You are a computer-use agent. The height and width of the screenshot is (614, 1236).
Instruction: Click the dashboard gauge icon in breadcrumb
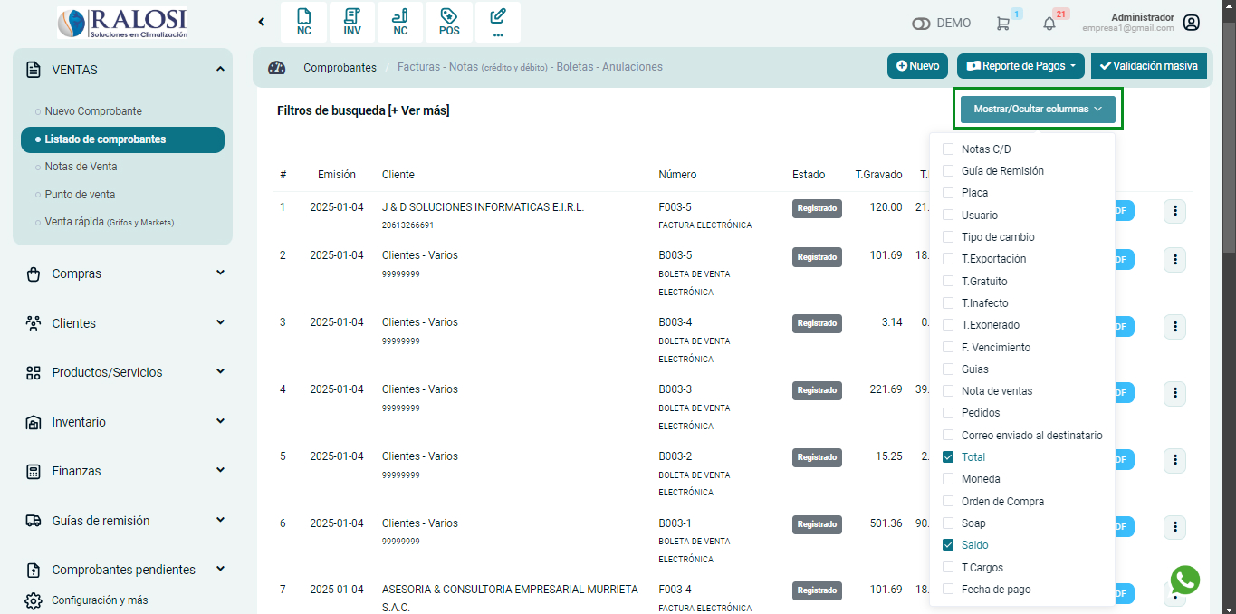[277, 67]
